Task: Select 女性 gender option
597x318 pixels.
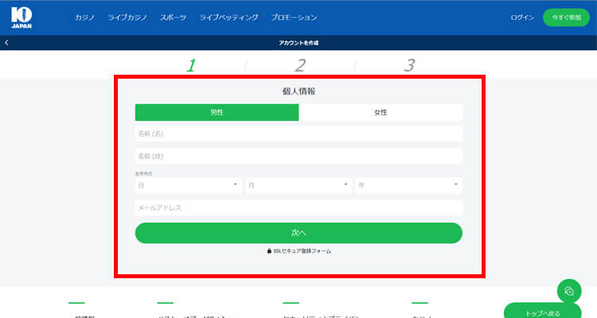Action: click(x=380, y=112)
